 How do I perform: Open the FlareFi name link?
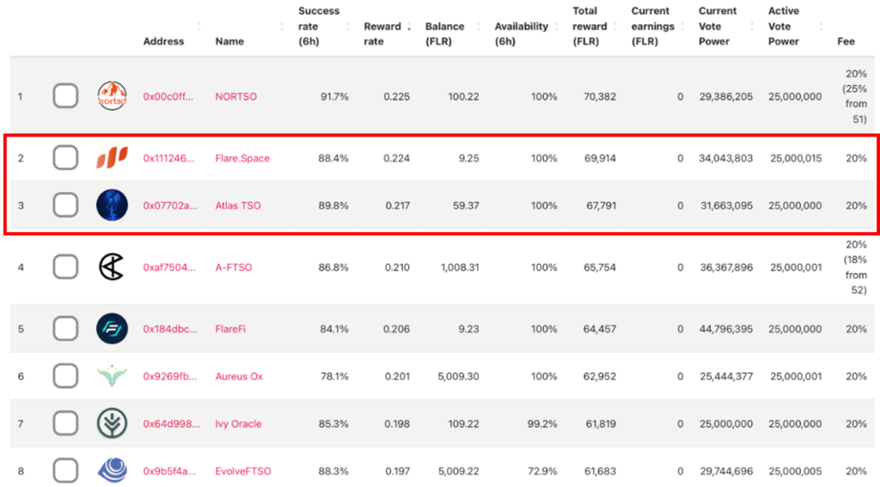230,329
